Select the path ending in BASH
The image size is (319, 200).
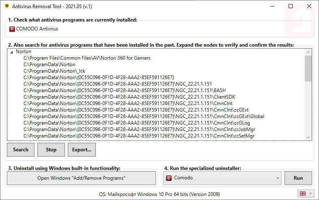pos(124,90)
